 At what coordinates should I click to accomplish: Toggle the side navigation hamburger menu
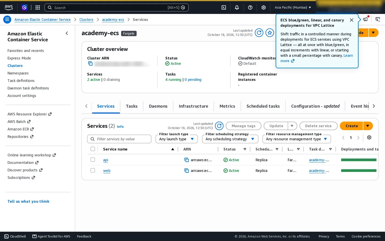coord(7,20)
